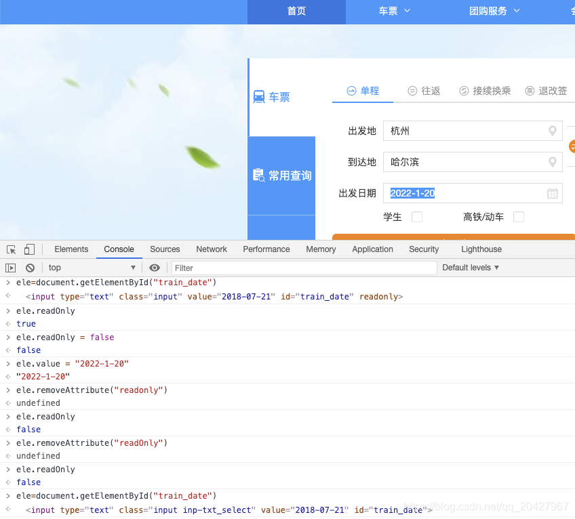Click the 车票 sidebar item
The height and width of the screenshot is (519, 575).
pos(281,97)
